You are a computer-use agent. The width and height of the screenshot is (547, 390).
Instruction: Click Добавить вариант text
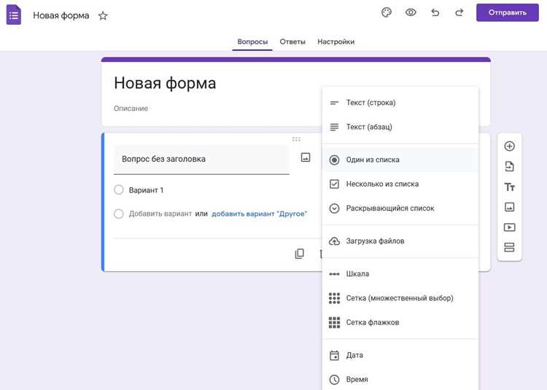point(160,214)
